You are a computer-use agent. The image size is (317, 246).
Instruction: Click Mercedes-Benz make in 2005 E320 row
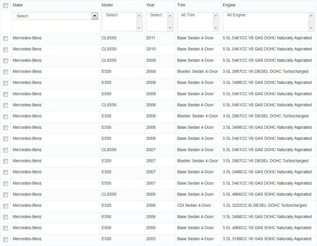coord(27,239)
